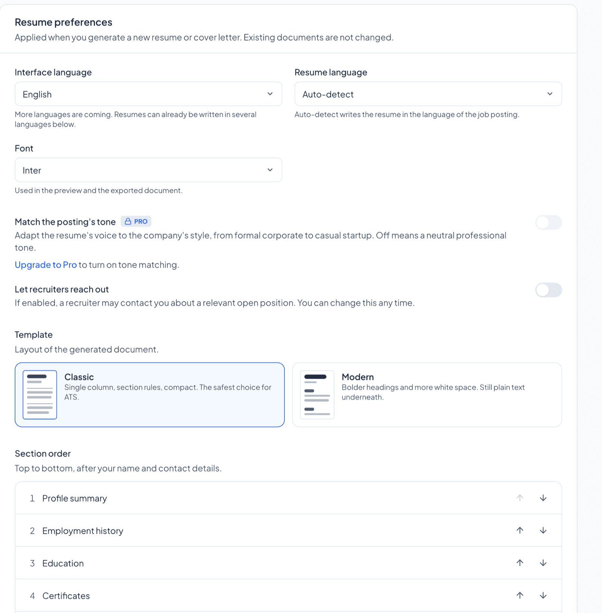Toggle Match the posting's tone switch
Viewport: 602px width, 613px height.
coord(549,222)
